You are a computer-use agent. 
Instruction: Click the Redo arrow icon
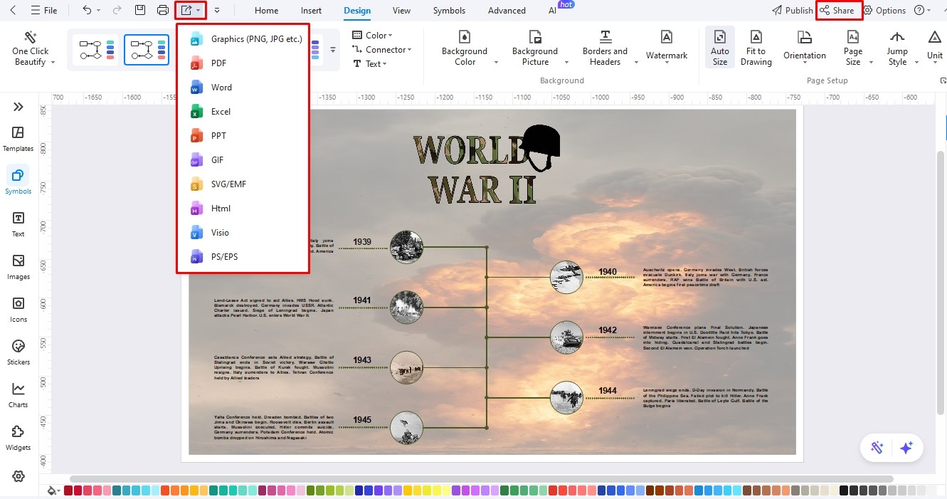(117, 10)
